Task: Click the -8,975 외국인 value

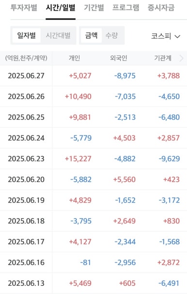Action: point(125,76)
